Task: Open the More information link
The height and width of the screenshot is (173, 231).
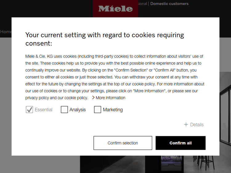Action: (x=110, y=98)
